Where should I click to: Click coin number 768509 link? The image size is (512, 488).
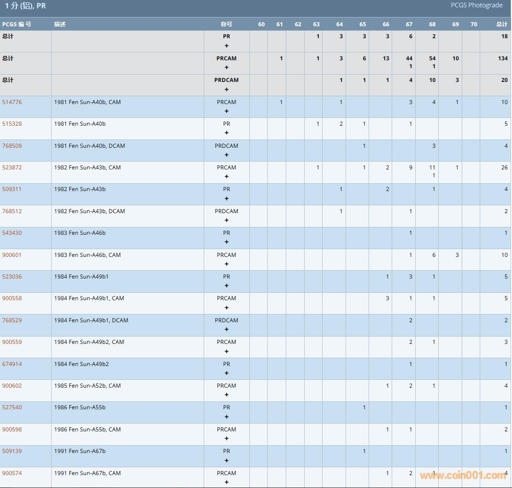point(12,146)
